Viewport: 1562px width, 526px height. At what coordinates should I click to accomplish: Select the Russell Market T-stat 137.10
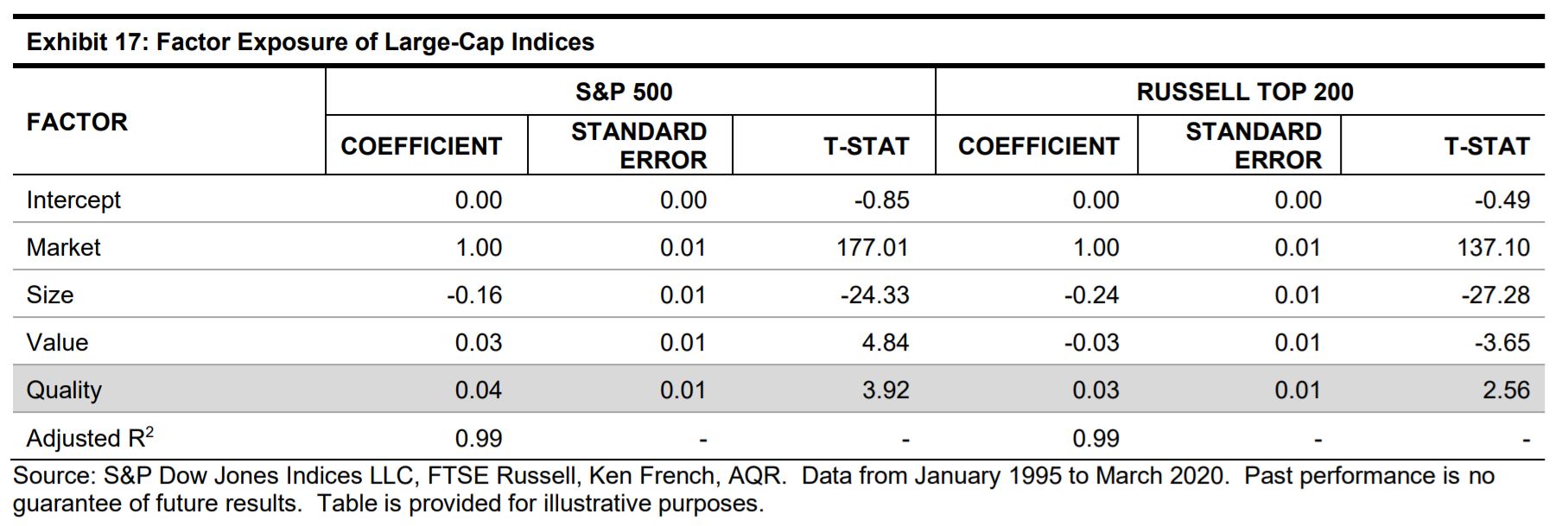click(x=1493, y=248)
